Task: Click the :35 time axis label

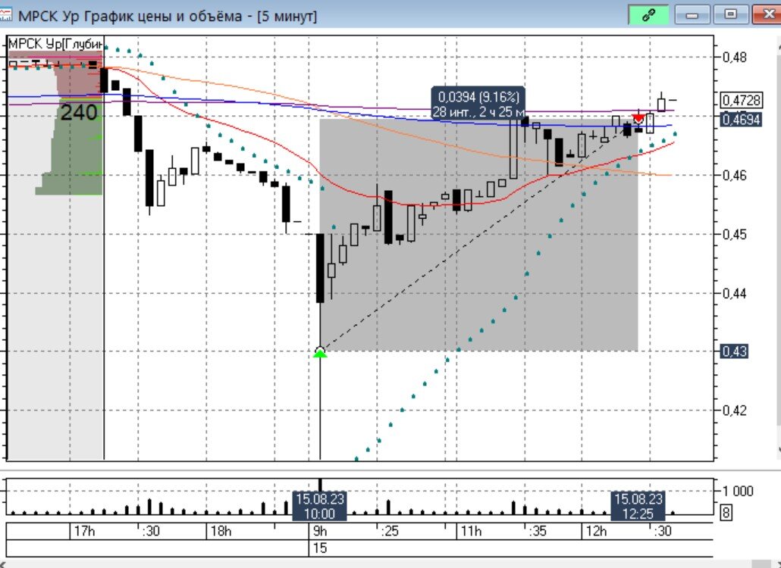Action: coord(538,531)
